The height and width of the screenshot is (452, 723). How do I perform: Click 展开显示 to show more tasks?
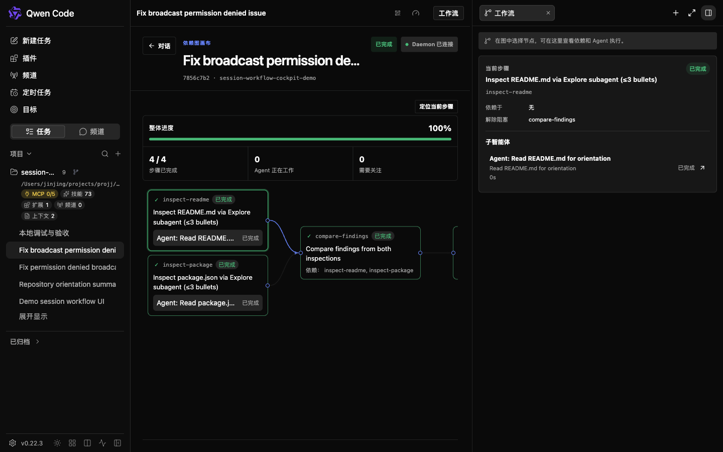33,316
